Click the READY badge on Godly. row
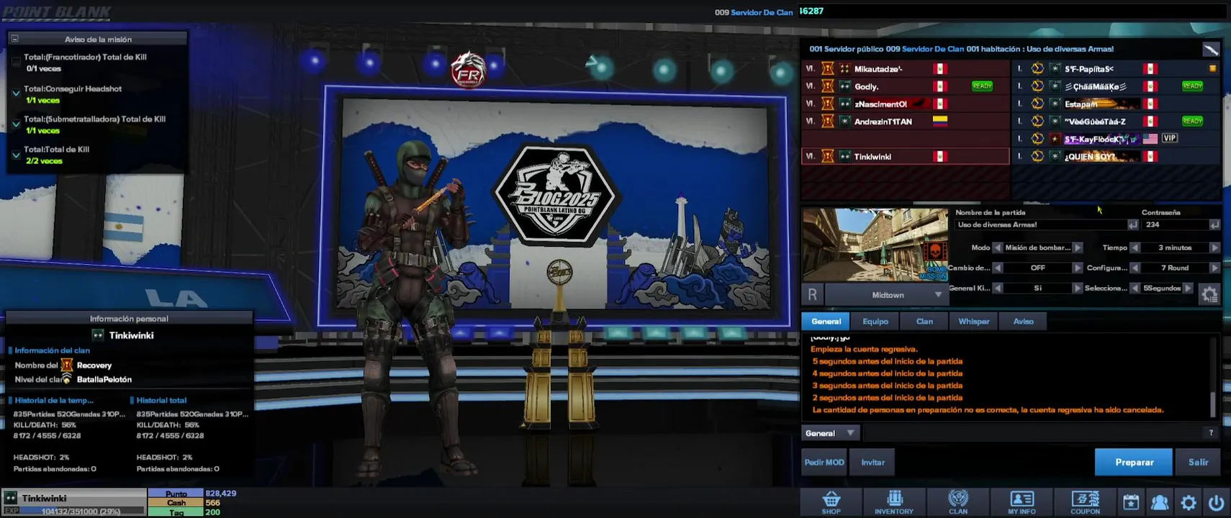1231x518 pixels. (x=982, y=86)
